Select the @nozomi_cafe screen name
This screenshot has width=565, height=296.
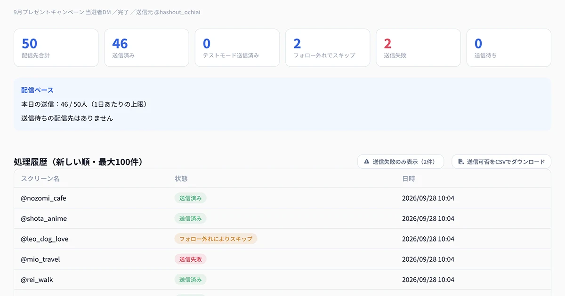pyautogui.click(x=43, y=198)
